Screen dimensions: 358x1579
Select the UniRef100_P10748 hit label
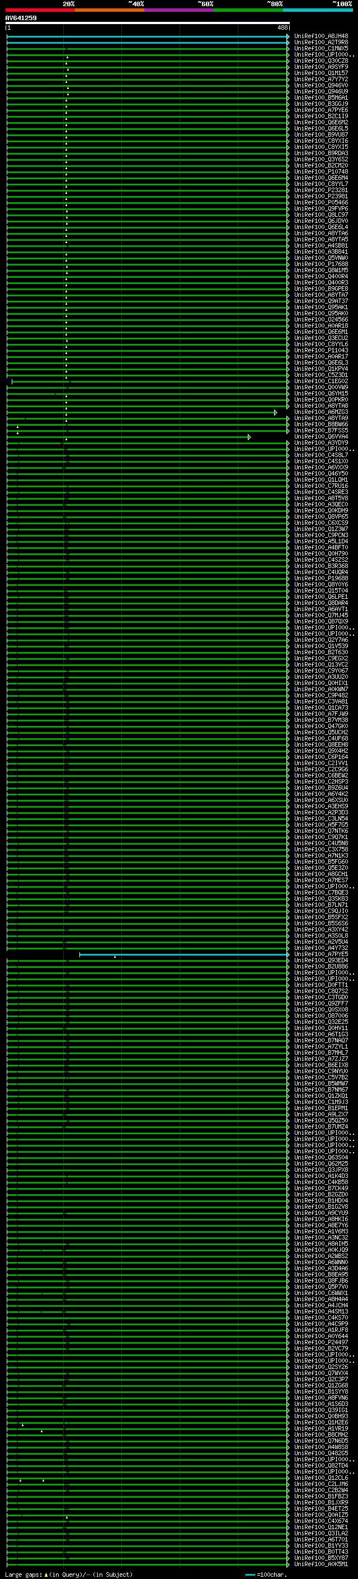321,171
